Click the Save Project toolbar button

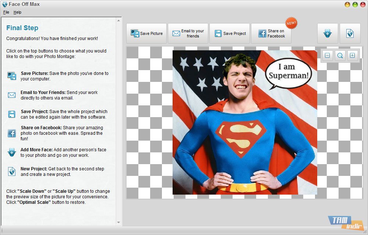(230, 33)
